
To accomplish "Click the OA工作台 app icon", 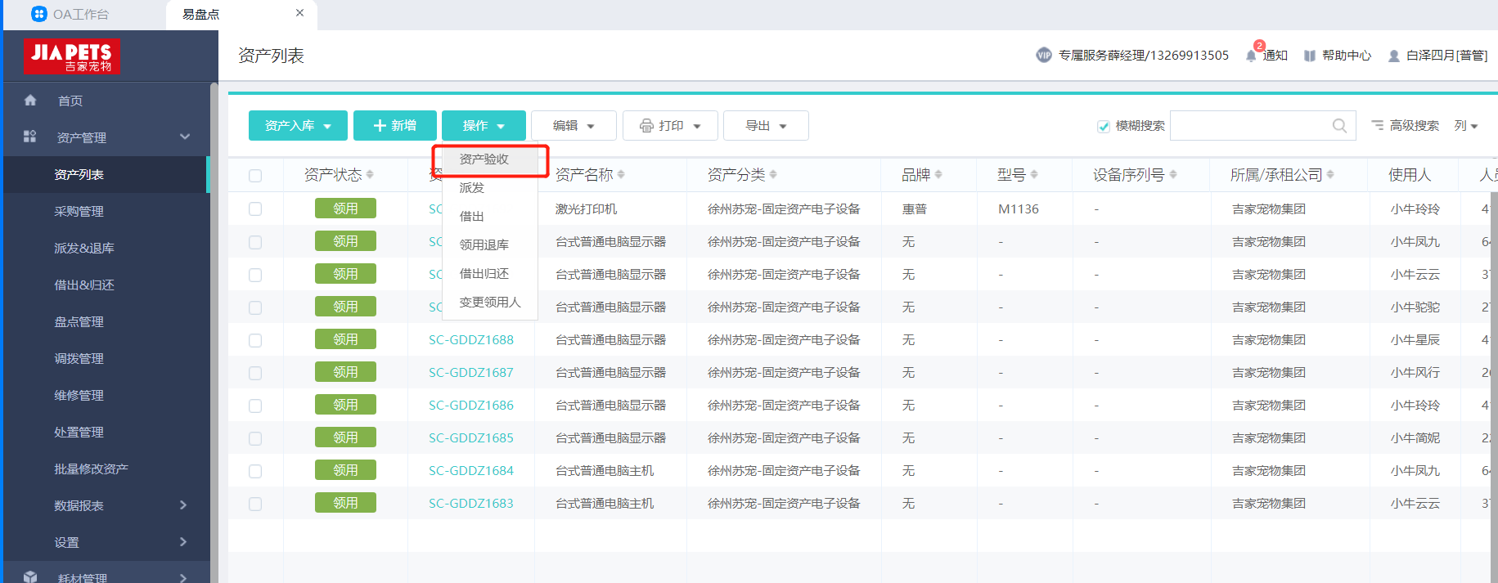I will click(x=38, y=14).
